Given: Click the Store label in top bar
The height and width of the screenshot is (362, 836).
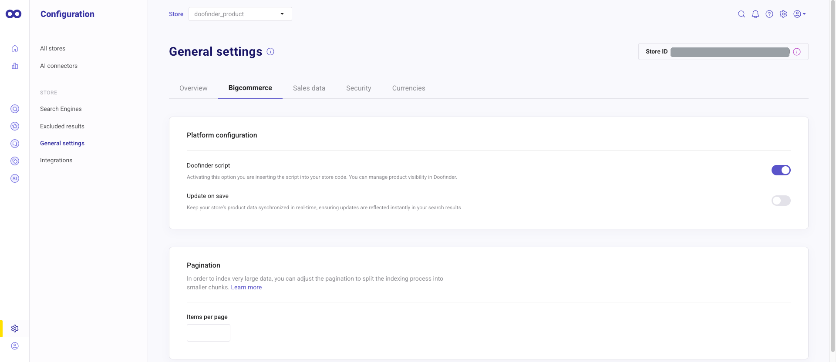Looking at the screenshot, I should tap(176, 14).
